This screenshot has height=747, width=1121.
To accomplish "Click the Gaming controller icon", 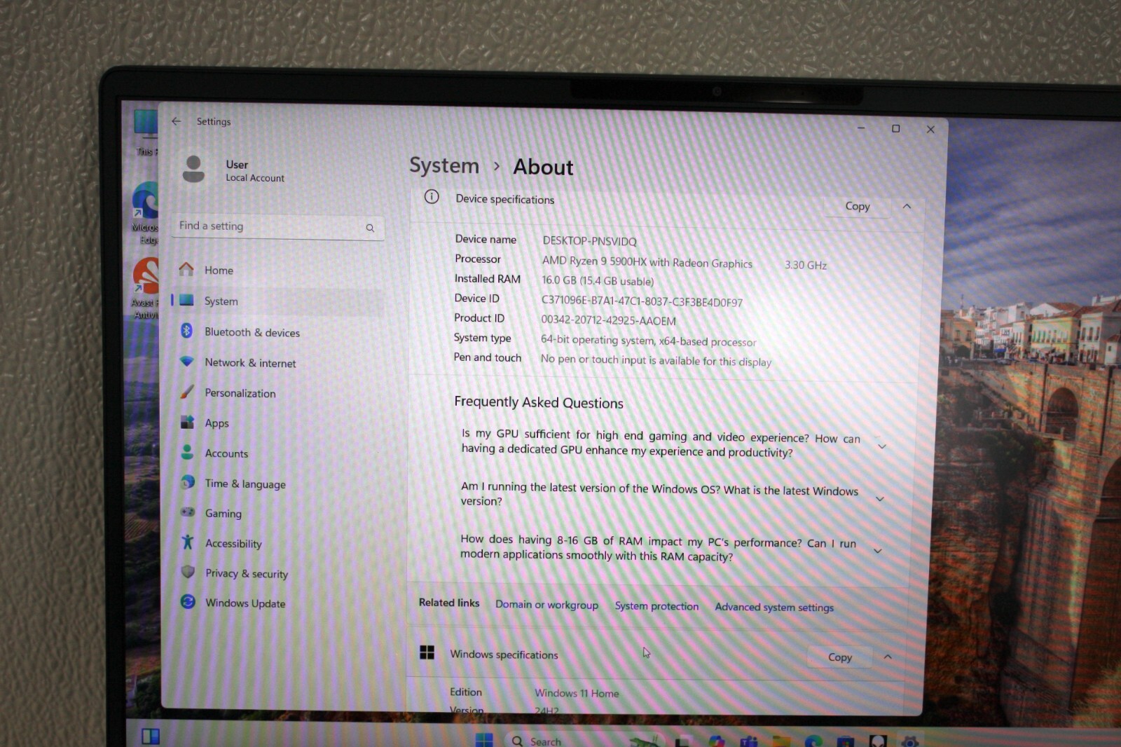I will tap(188, 512).
